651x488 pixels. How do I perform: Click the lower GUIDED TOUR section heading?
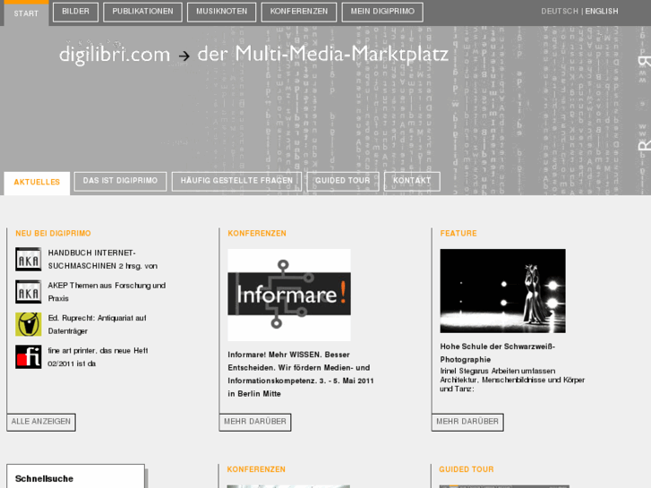[x=467, y=469]
